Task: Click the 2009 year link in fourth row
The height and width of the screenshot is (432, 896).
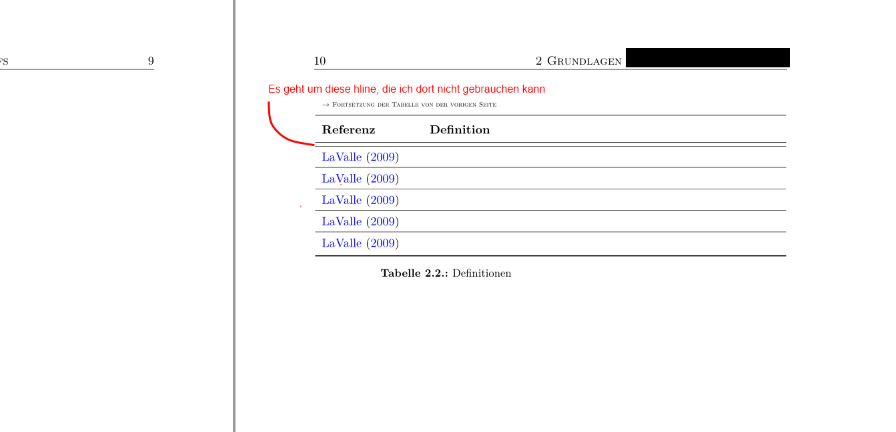Action: coord(383,221)
